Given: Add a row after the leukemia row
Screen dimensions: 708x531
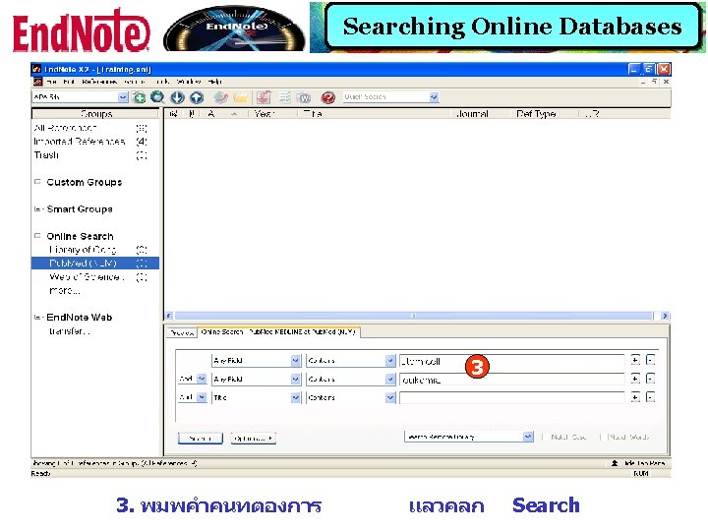Looking at the screenshot, I should [635, 379].
